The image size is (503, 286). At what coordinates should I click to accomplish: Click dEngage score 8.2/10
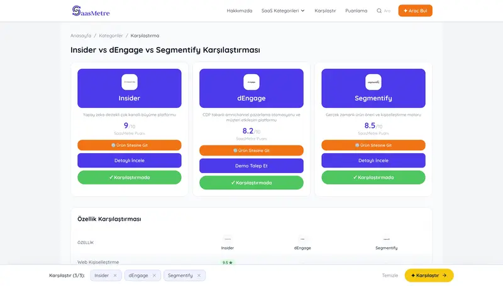coord(251,131)
